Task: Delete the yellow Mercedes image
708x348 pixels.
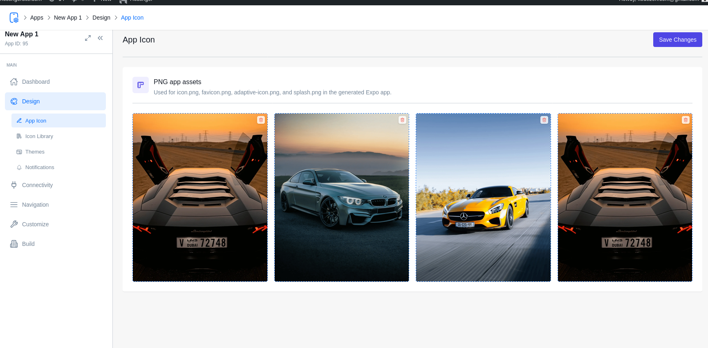Action: pos(544,120)
